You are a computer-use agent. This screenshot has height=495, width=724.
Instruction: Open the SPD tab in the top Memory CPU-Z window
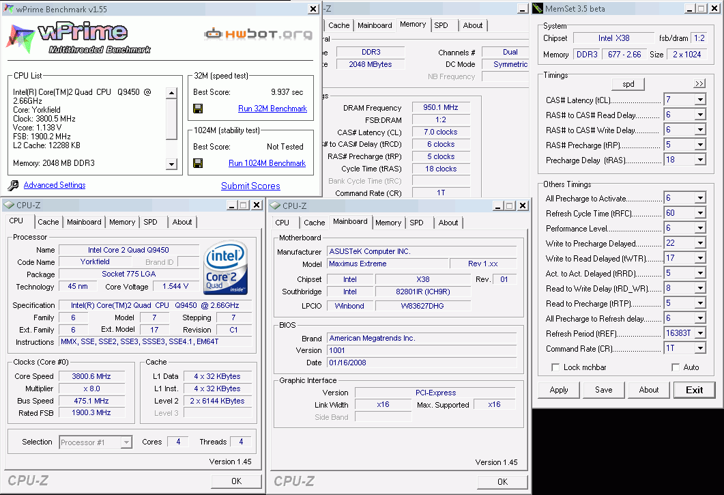[x=441, y=25]
